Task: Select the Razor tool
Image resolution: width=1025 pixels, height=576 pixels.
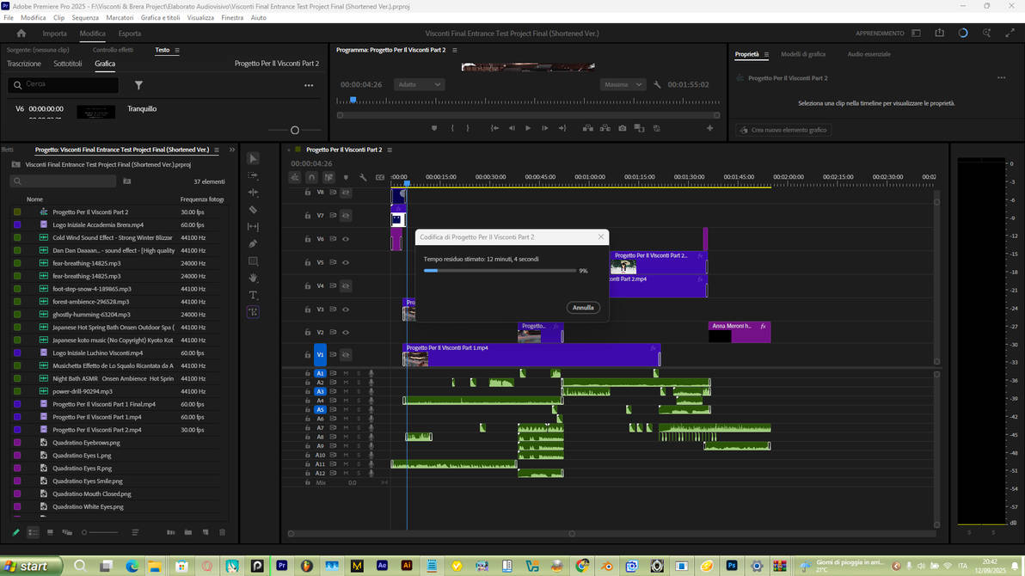Action: 253,210
